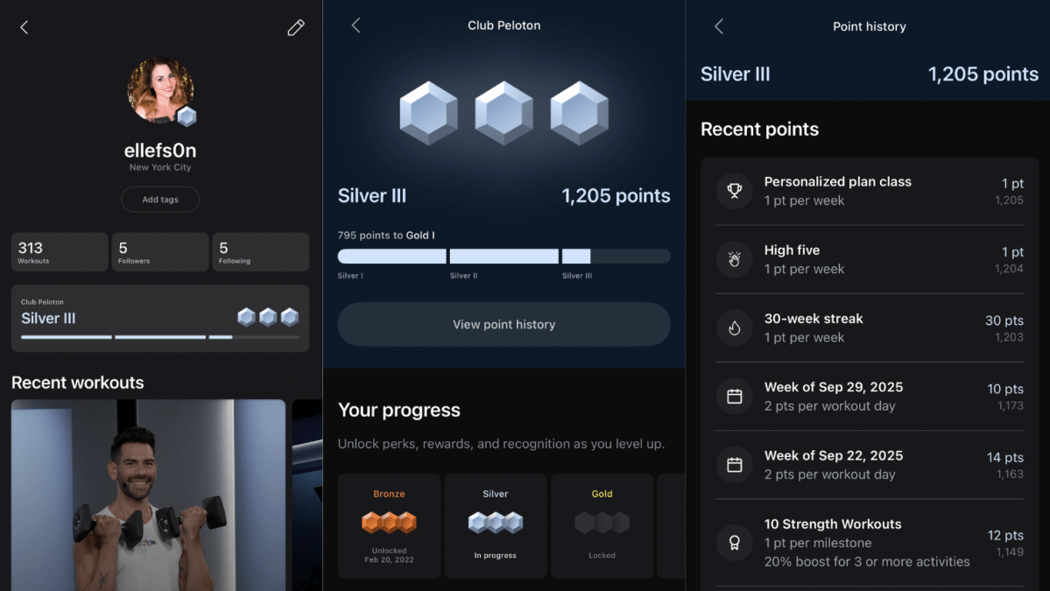This screenshot has width=1050, height=591.
Task: Tap the profile avatar photo
Action: (x=159, y=90)
